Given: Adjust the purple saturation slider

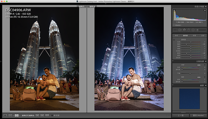Looking at the screenshot, I should point(191,55).
